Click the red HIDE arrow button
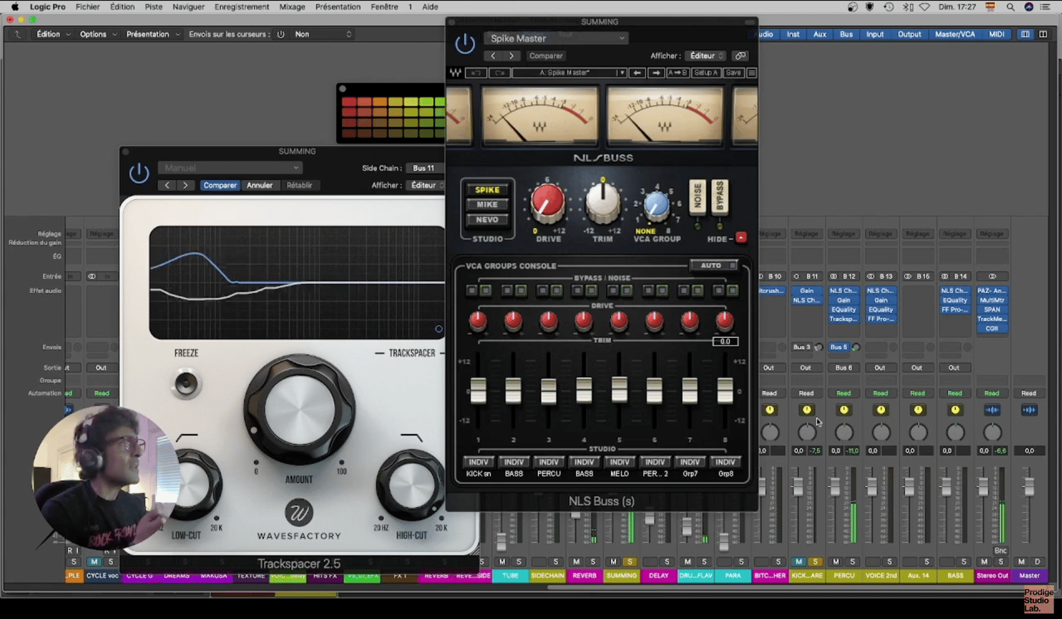1062x619 pixels. [741, 237]
